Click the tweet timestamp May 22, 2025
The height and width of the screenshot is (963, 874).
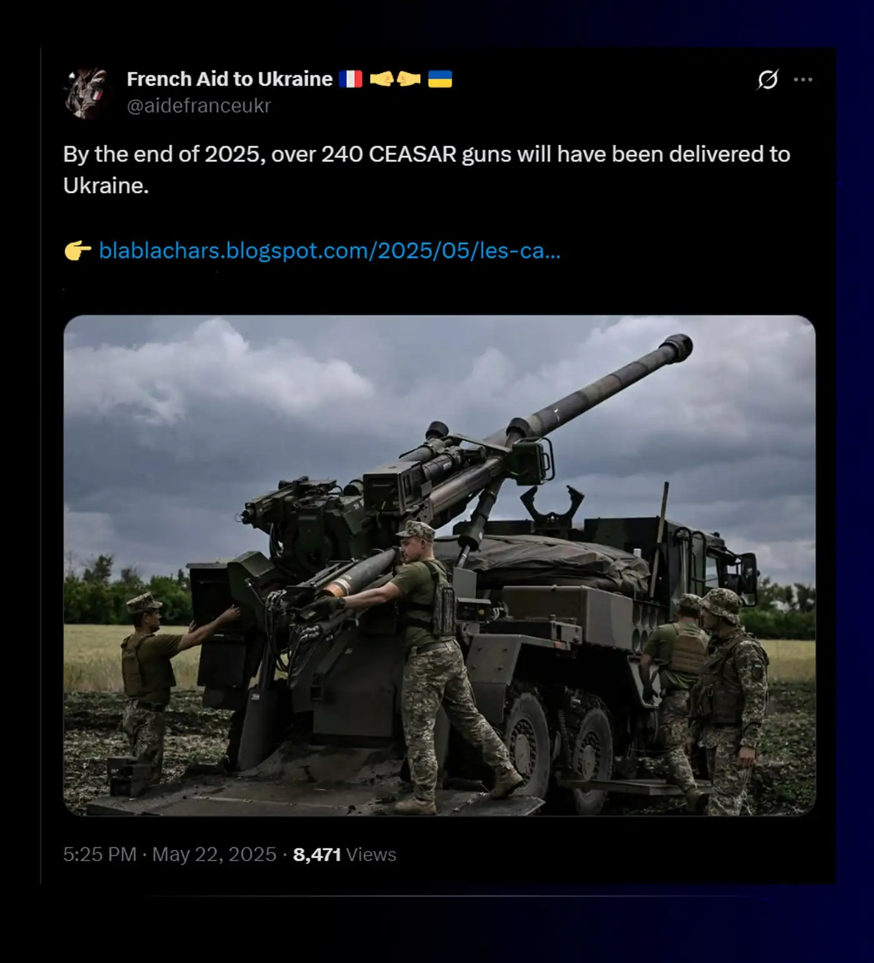click(215, 854)
